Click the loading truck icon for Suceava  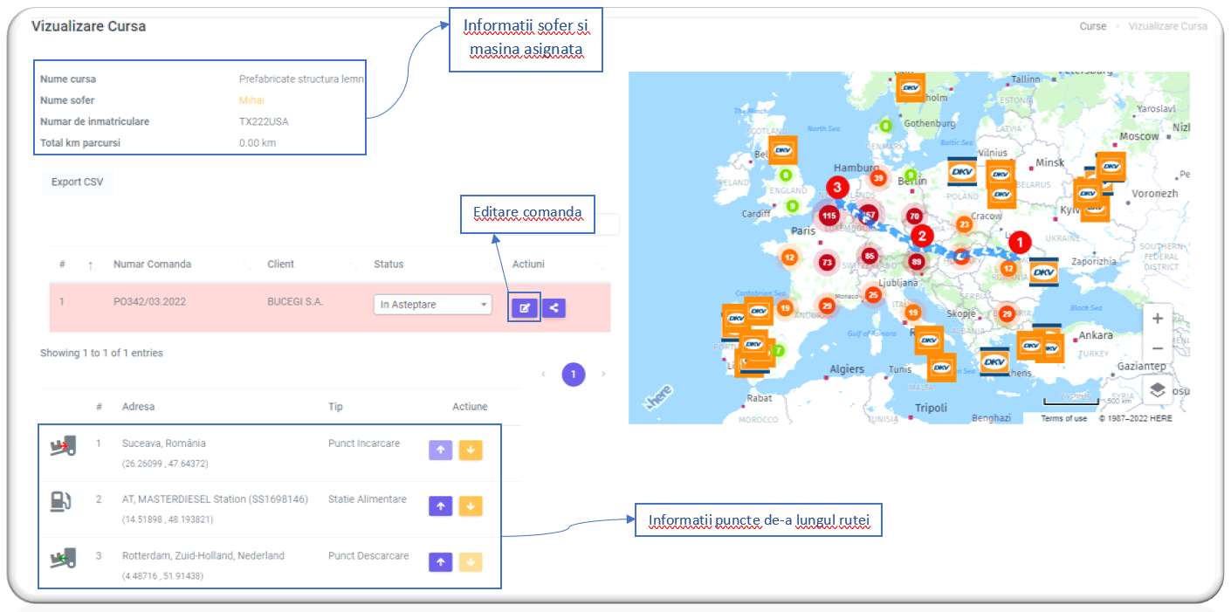pos(63,446)
